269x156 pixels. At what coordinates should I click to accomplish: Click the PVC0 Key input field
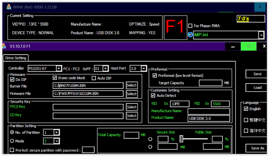pos(88,107)
